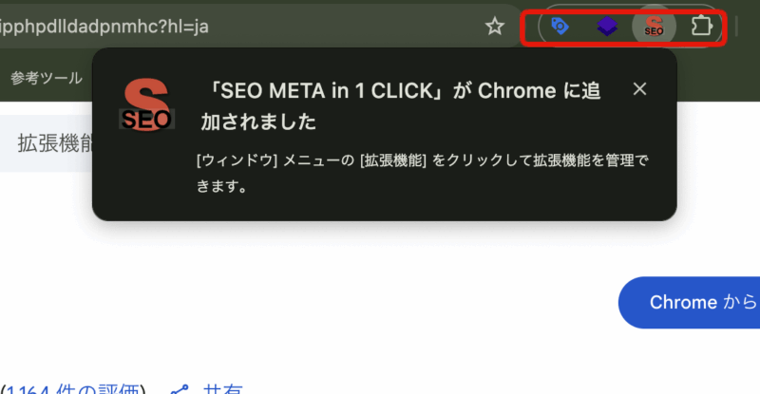Screen dimensions: 760x394
Task: Click the large SEO logo in the popup
Action: coord(146,104)
